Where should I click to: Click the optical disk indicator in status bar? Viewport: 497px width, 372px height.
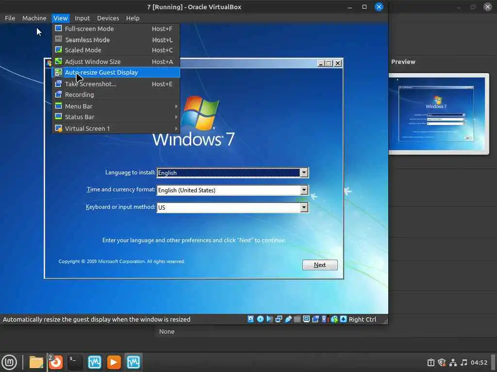tap(260, 319)
